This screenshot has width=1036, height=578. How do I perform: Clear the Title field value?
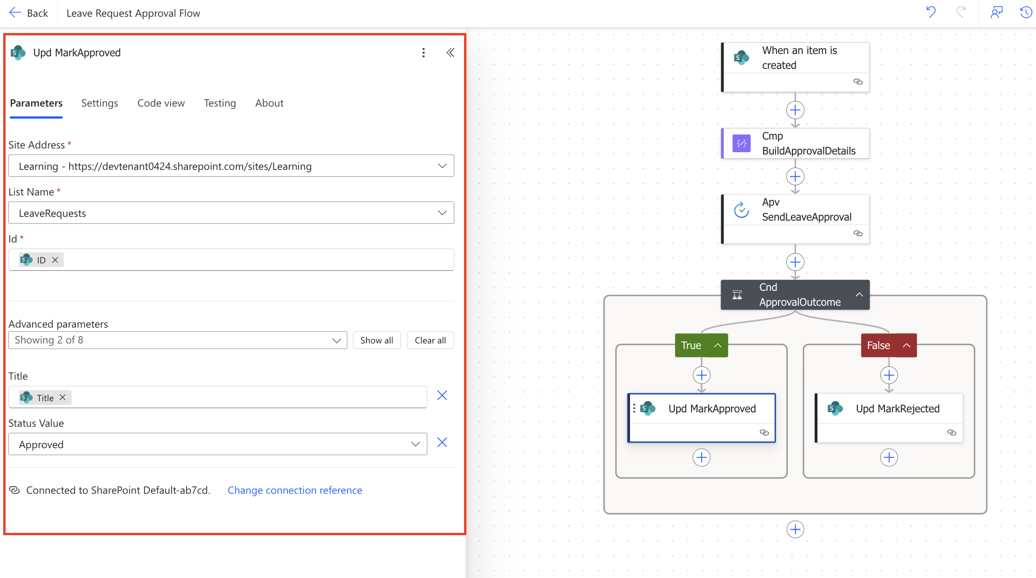(x=441, y=395)
